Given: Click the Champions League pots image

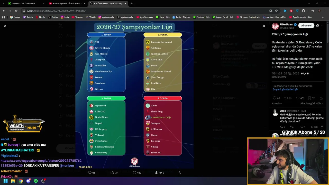Looking at the screenshot, I should pos(134,95).
